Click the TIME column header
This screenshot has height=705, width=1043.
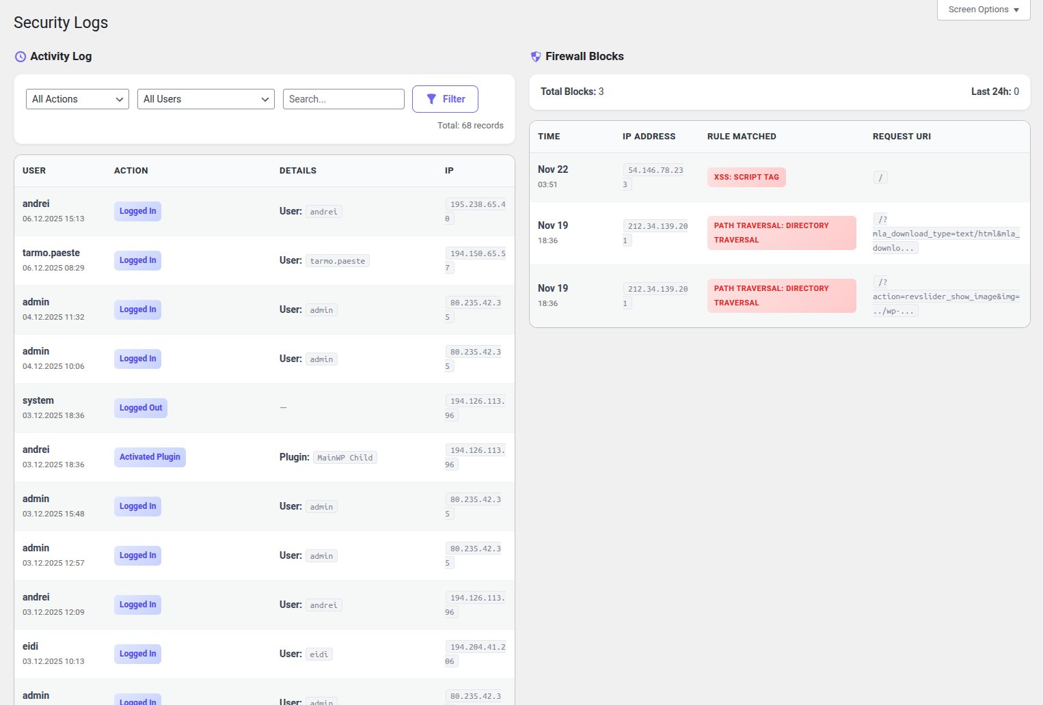[x=548, y=137]
